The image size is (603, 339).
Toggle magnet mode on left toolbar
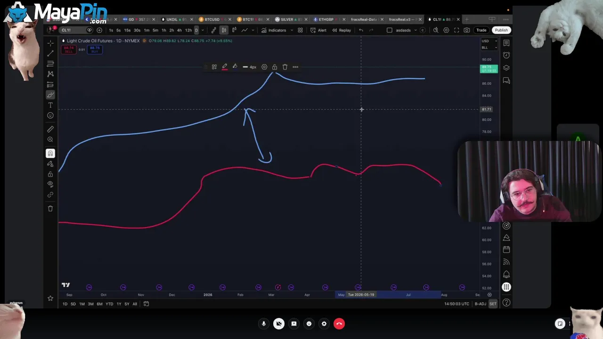(x=50, y=153)
